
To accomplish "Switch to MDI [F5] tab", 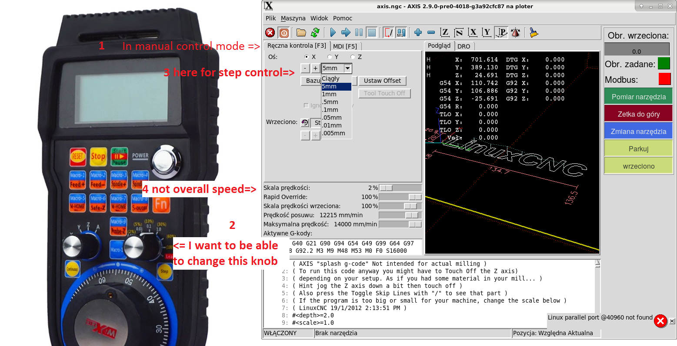I will [345, 46].
